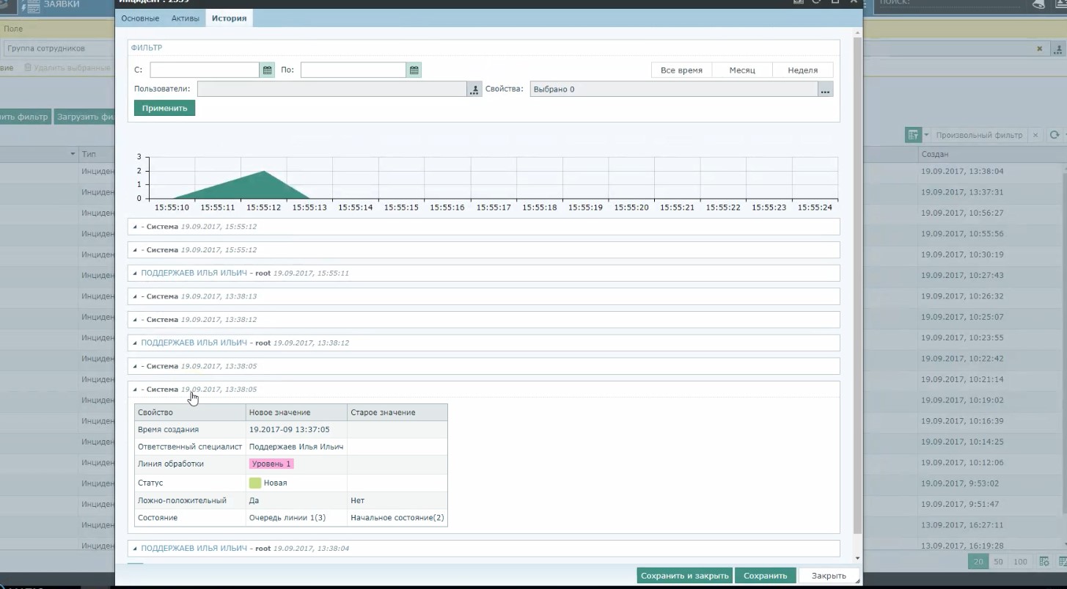Click the refresh icon beside Произвольный фильтр

pyautogui.click(x=1054, y=135)
